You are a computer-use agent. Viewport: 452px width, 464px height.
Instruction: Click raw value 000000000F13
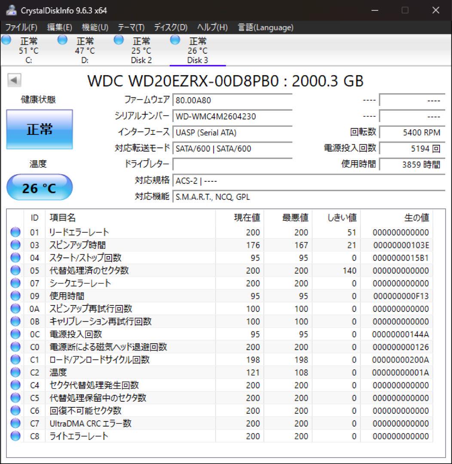coord(401,296)
